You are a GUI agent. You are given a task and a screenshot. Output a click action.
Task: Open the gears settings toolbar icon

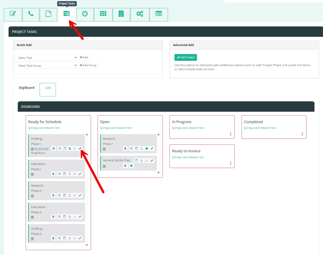[x=140, y=14]
